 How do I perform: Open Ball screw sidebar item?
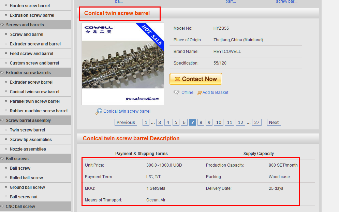pos(20,168)
